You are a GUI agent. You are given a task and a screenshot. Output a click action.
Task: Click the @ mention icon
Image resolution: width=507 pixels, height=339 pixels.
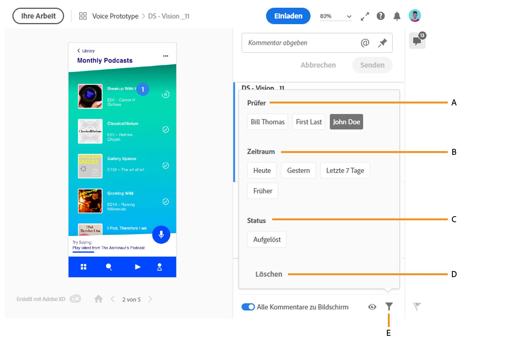tap(365, 43)
